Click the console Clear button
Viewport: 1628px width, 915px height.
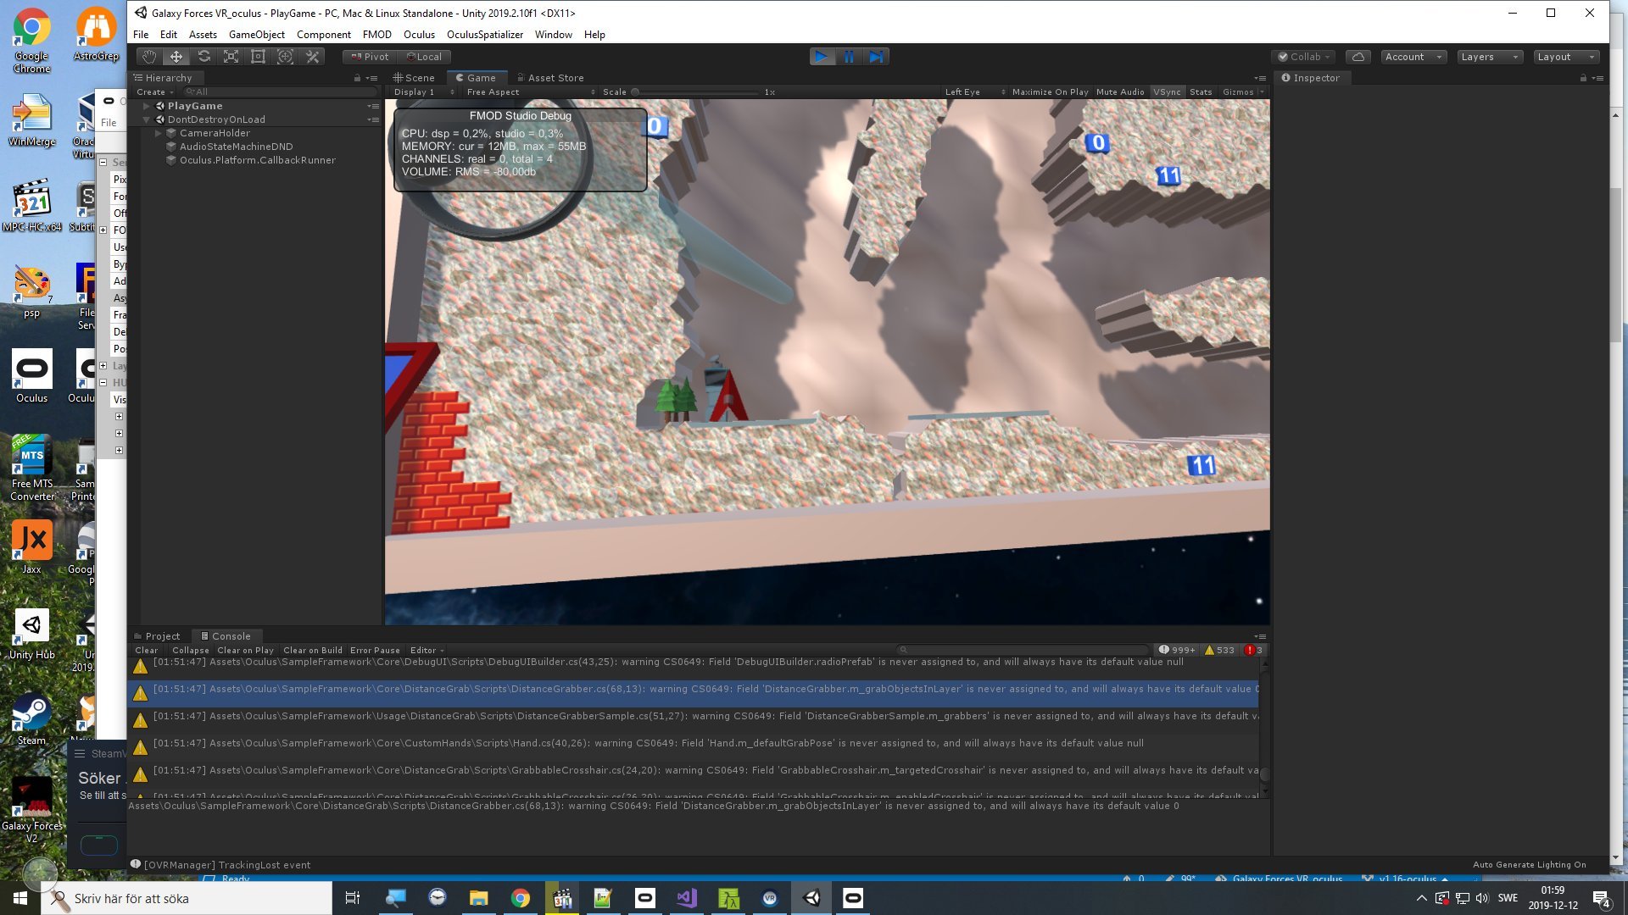tap(146, 650)
